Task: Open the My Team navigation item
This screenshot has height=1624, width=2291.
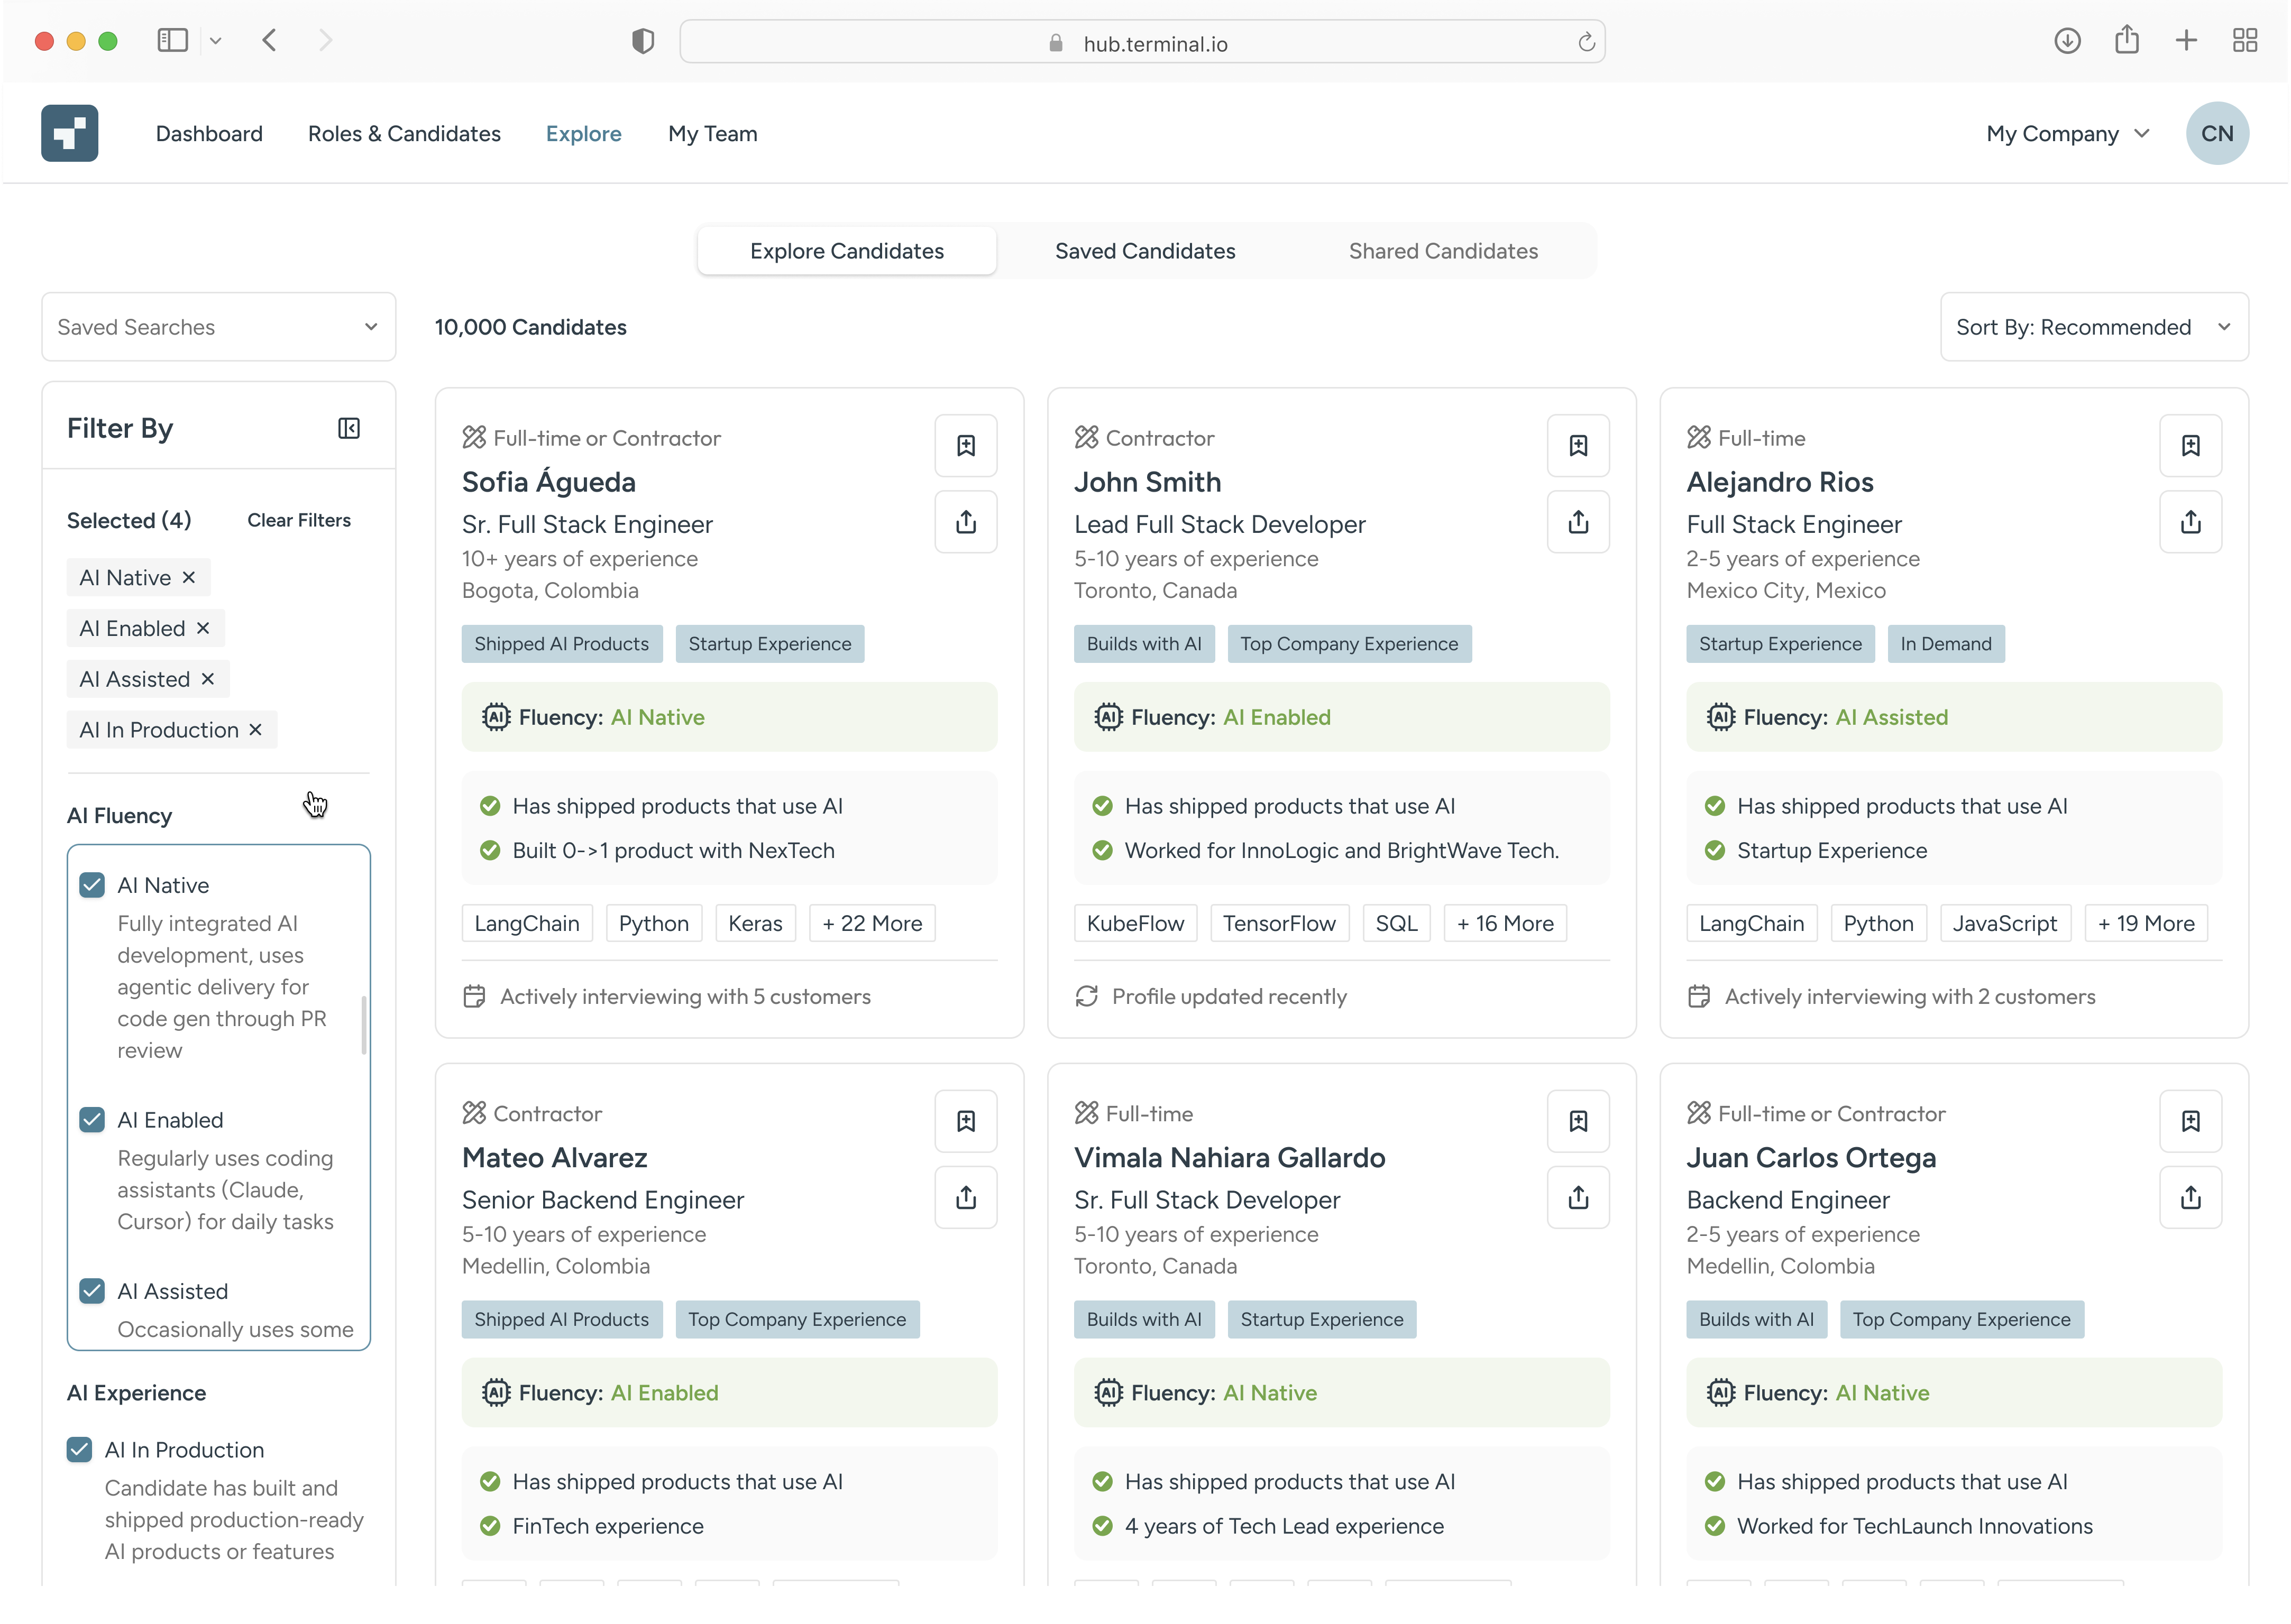Action: pos(712,133)
